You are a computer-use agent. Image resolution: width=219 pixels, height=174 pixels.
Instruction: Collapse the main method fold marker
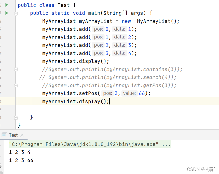pos(16,14)
